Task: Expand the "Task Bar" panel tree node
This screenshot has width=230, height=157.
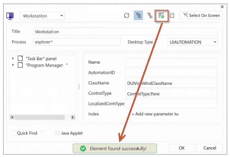Action: pyautogui.click(x=13, y=58)
